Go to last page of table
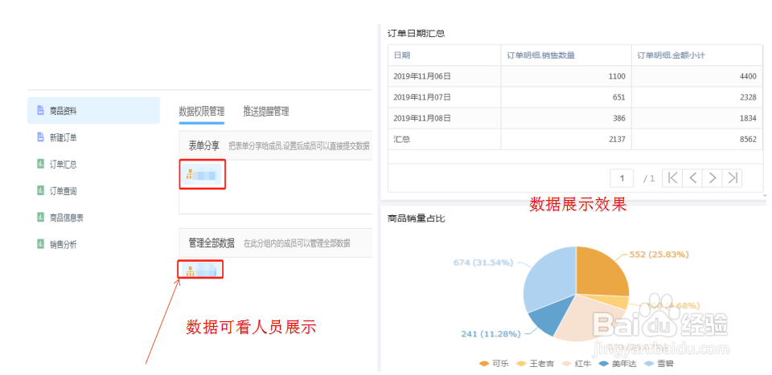 pyautogui.click(x=732, y=178)
